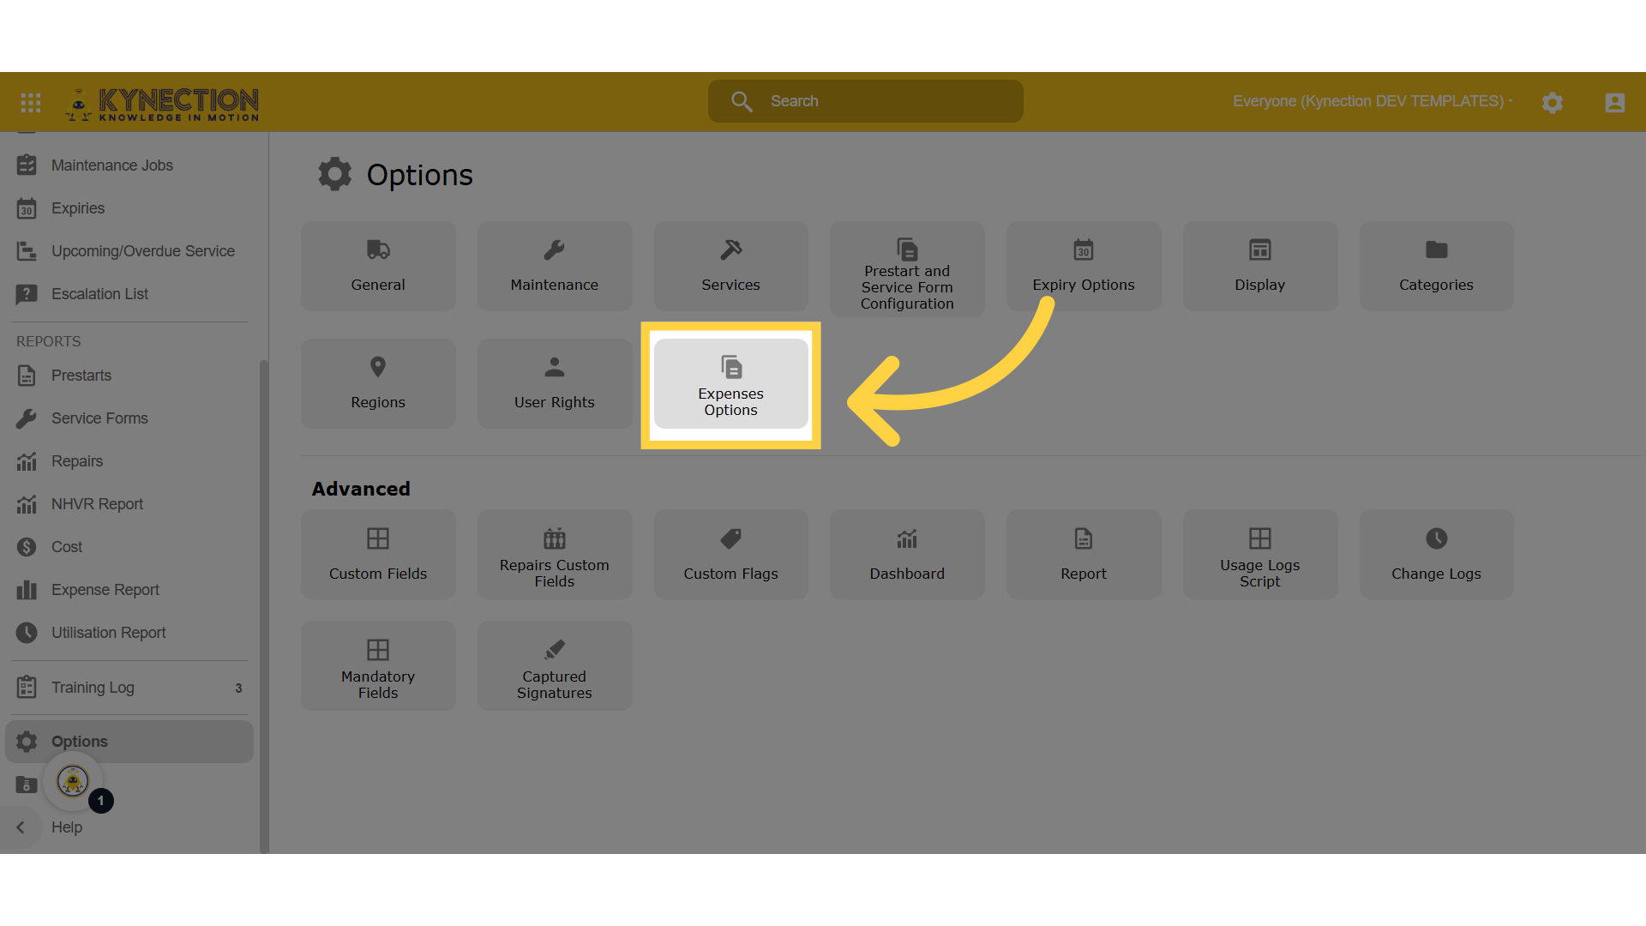Collapse the sidebar with the chevron
Image resolution: width=1646 pixels, height=926 pixels.
pyautogui.click(x=21, y=827)
